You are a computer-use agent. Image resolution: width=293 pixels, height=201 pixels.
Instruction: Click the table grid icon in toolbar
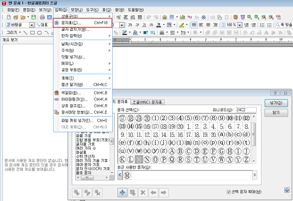pyautogui.click(x=172, y=17)
